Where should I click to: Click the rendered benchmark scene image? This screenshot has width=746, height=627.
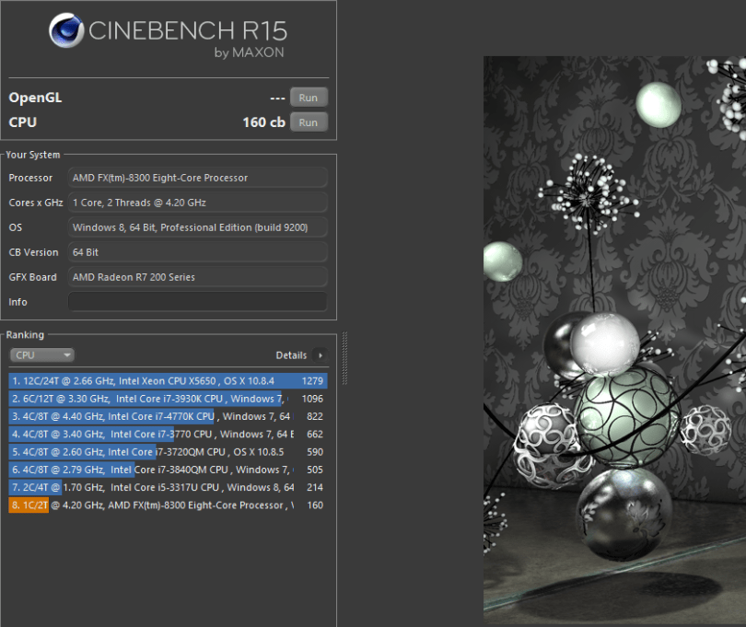(x=614, y=340)
